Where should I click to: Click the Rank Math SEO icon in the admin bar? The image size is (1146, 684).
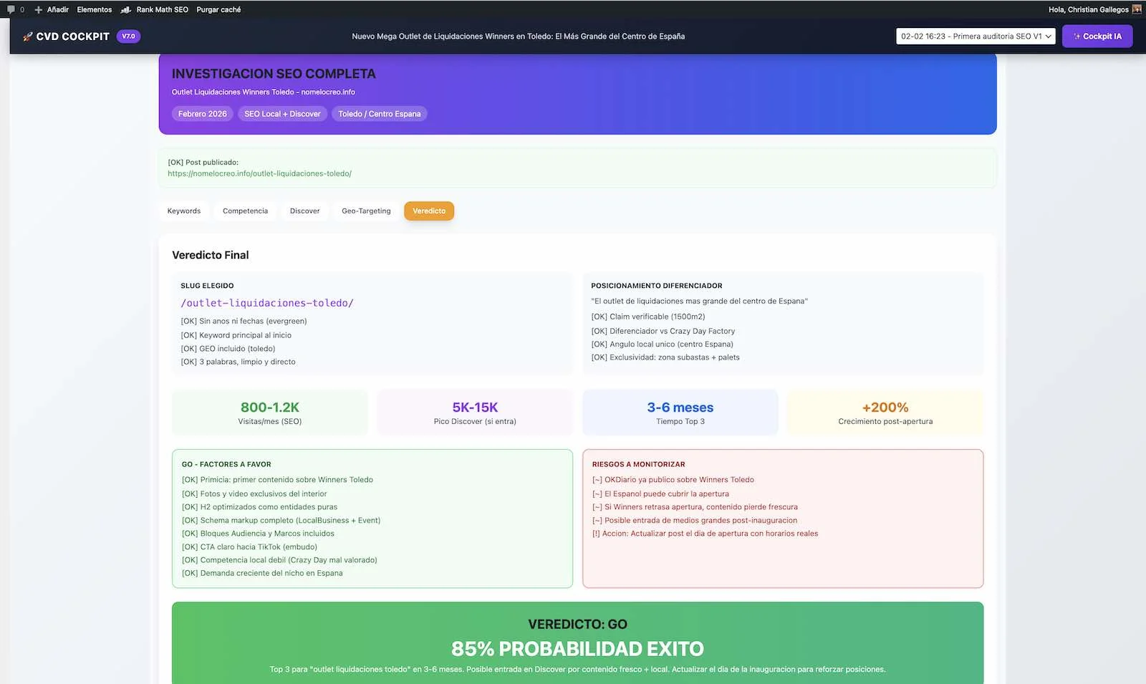[126, 9]
